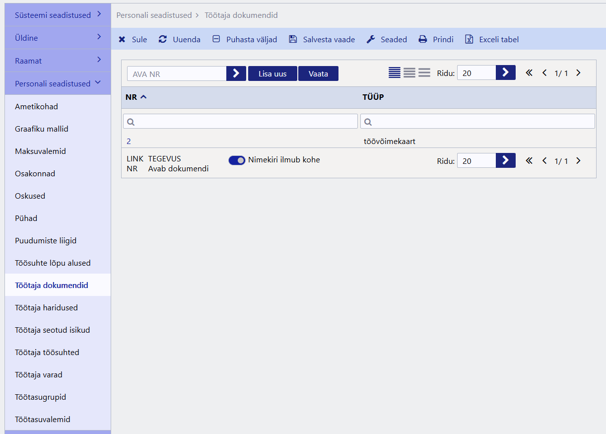606x434 pixels.
Task: Toggle Nimekiri ilmub kohe switch
Action: point(237,160)
